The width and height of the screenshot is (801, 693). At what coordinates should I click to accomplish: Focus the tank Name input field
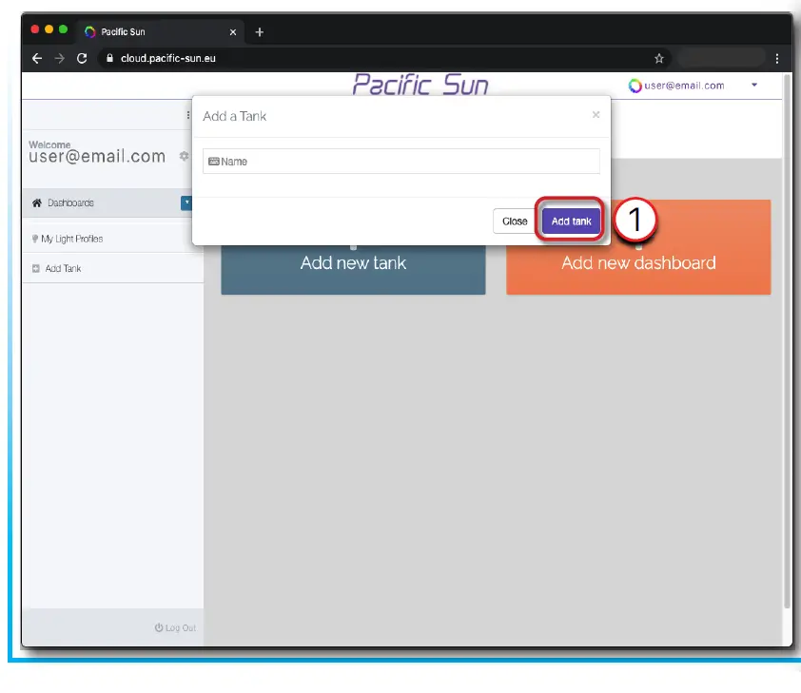tap(401, 162)
